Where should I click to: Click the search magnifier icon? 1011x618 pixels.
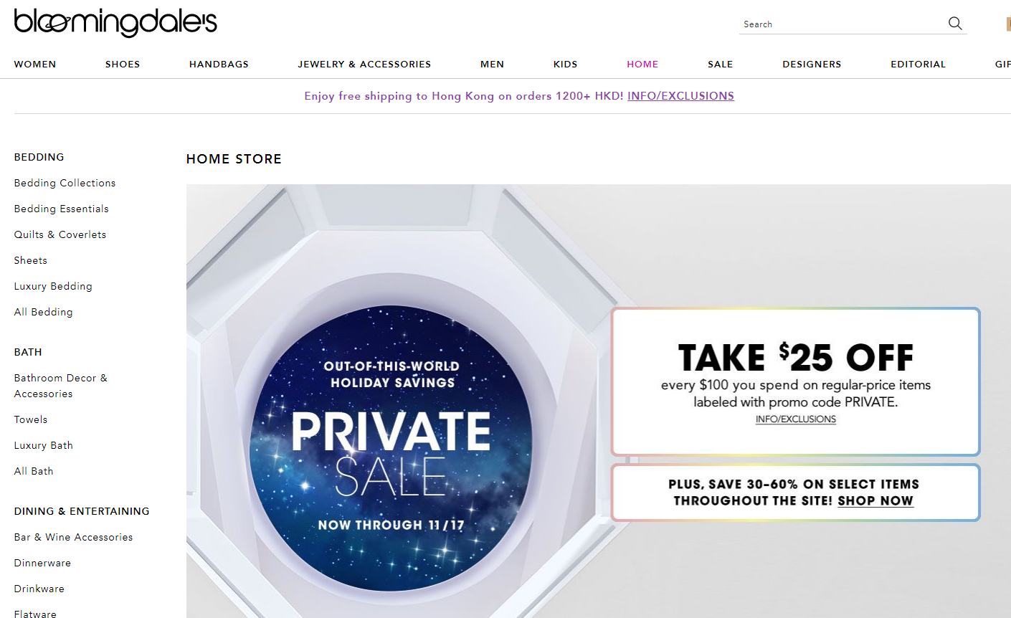[955, 24]
